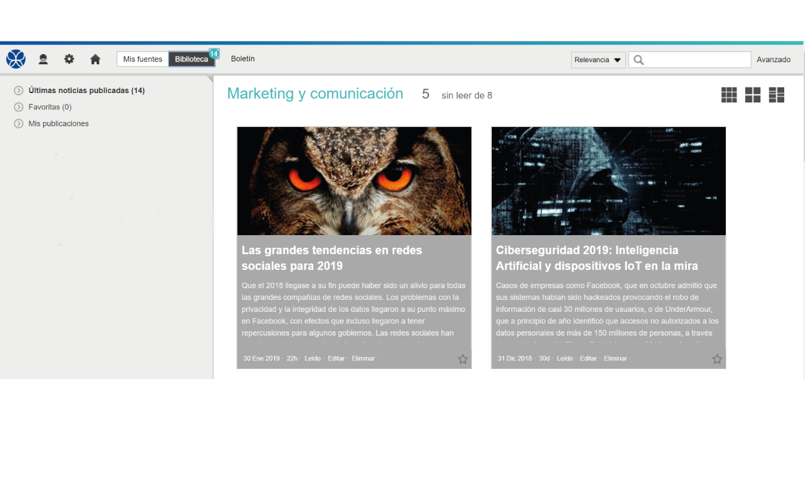Select the Biblioteca tab
805x503 pixels.
coord(192,59)
